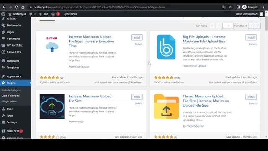Open Add a new one submenu item
Screen dimensions: 268x151
pyautogui.click(x=11, y=96)
